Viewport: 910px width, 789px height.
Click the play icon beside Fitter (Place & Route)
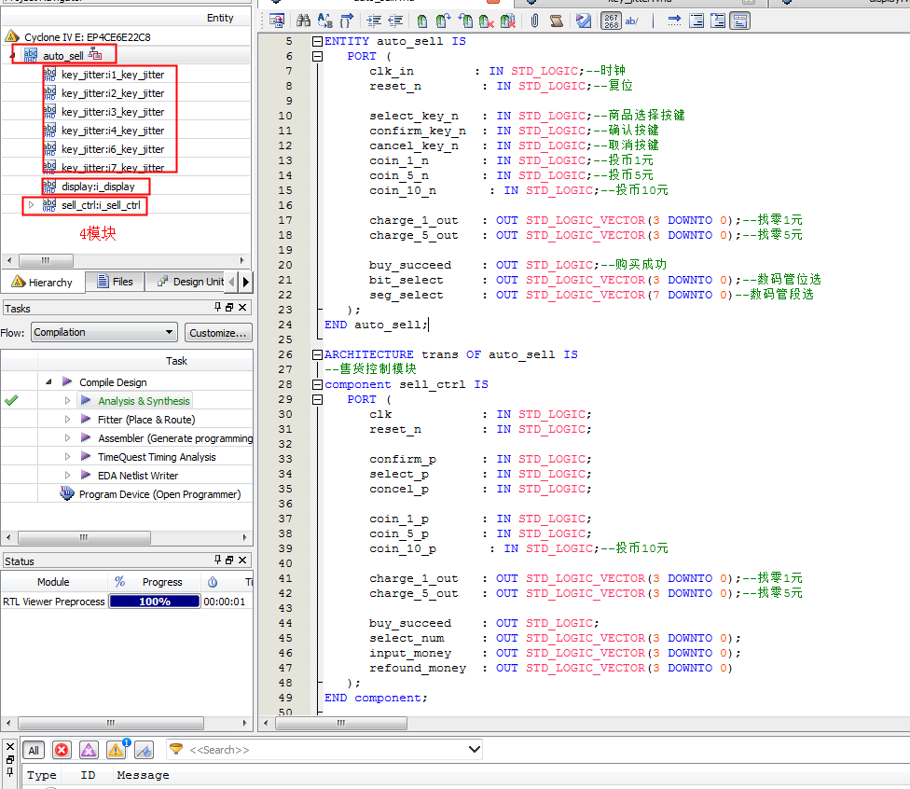pyautogui.click(x=86, y=420)
